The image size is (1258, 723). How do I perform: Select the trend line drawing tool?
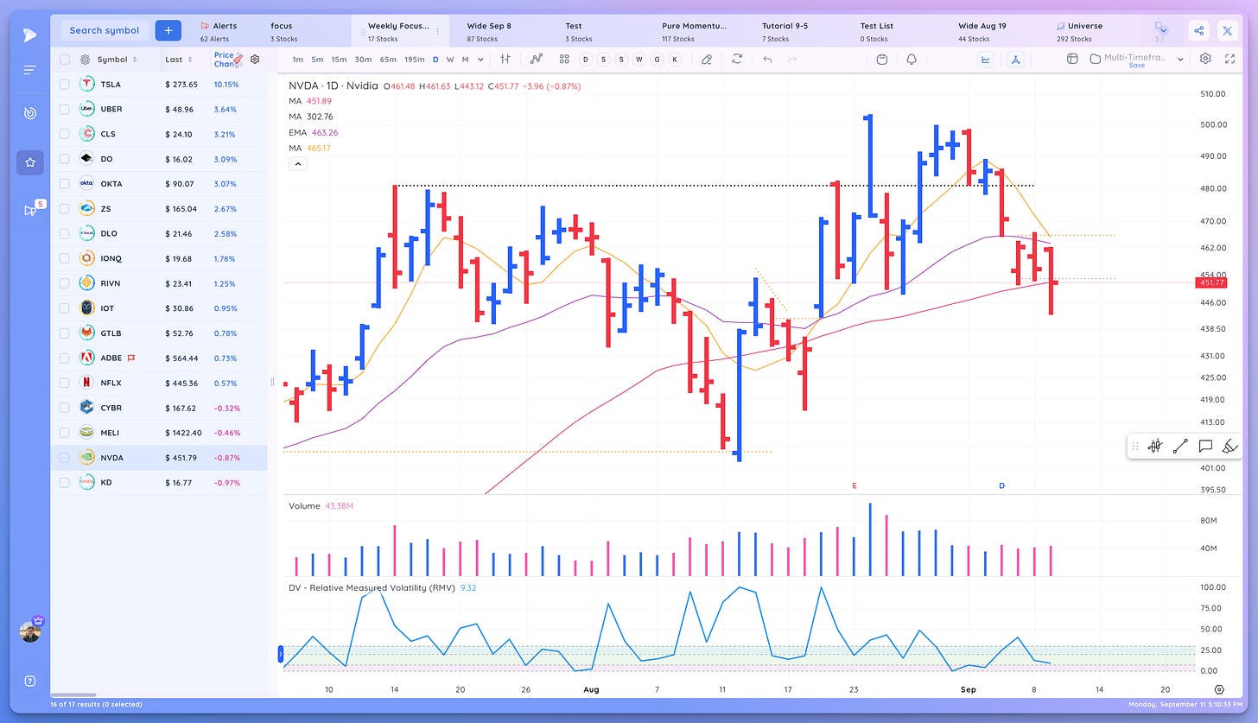point(1180,447)
